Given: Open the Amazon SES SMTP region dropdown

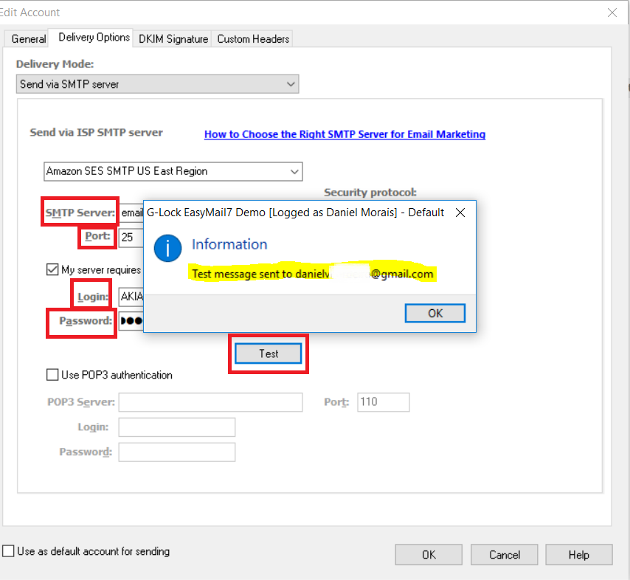Looking at the screenshot, I should pos(173,171).
